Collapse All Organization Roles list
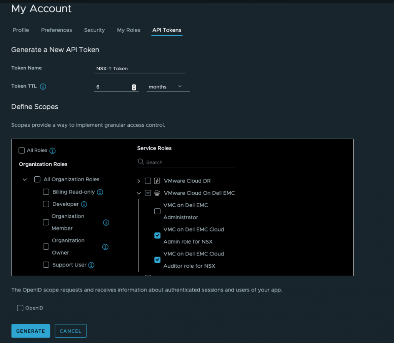The width and height of the screenshot is (394, 343). click(25, 179)
